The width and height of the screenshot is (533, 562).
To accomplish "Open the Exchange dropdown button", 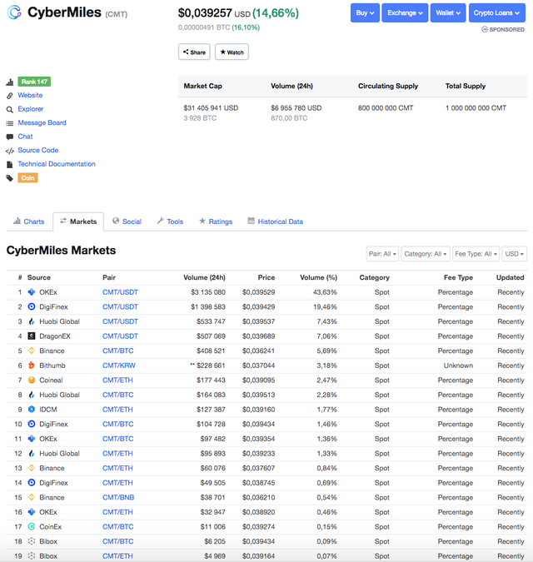I will (x=405, y=12).
